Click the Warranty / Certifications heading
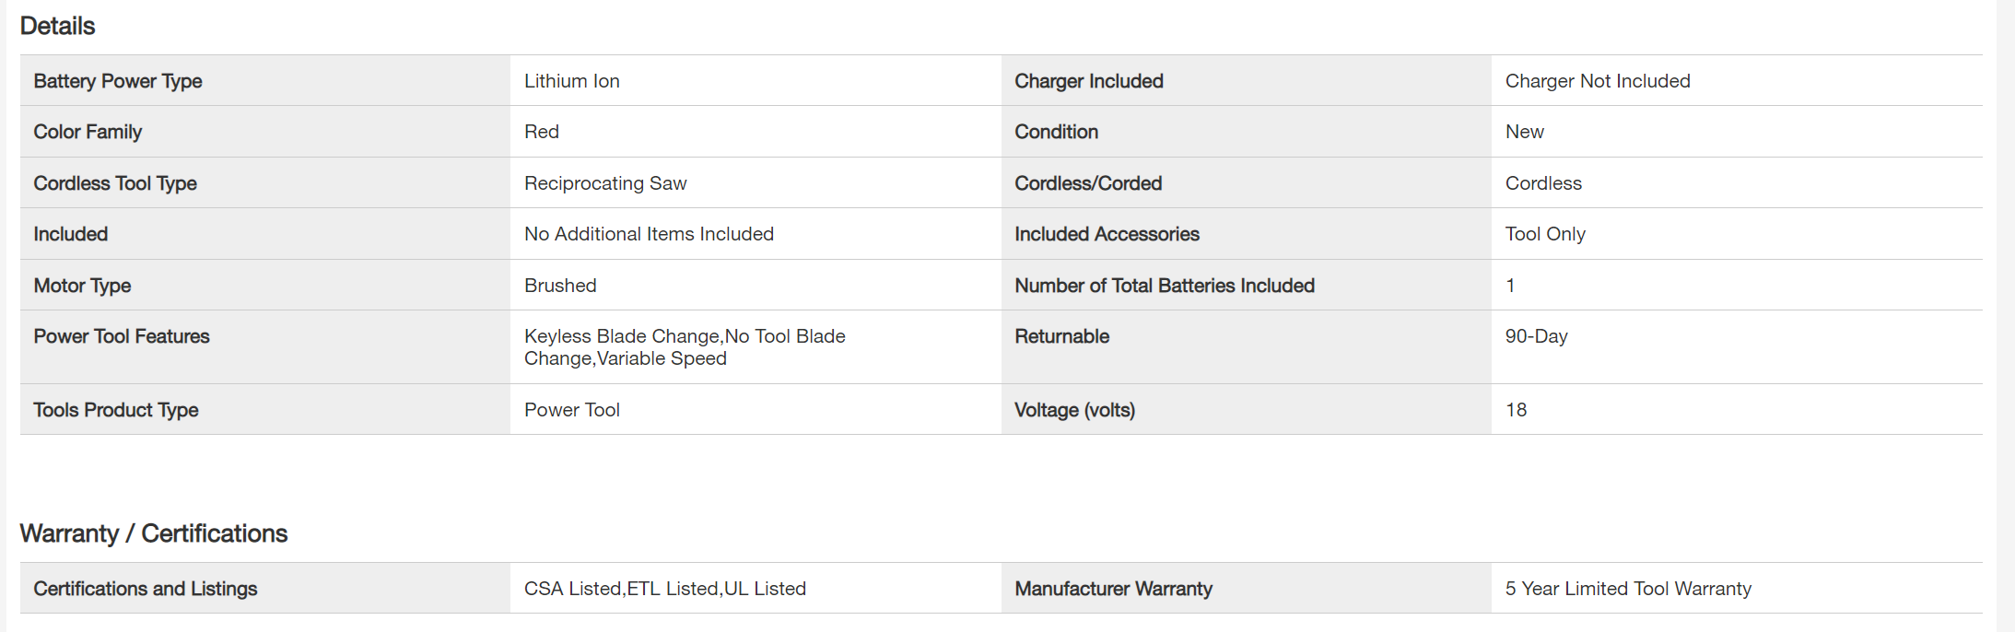The image size is (2015, 632). click(153, 533)
